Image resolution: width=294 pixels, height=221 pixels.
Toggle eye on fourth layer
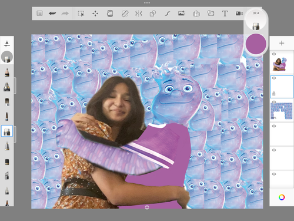point(274,126)
